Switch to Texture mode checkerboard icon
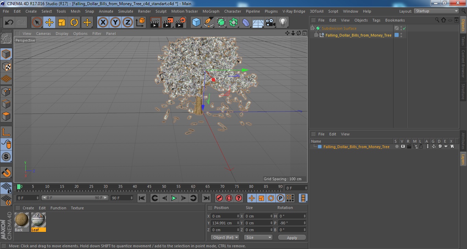Image resolution: width=467 pixels, height=249 pixels. tap(6, 66)
